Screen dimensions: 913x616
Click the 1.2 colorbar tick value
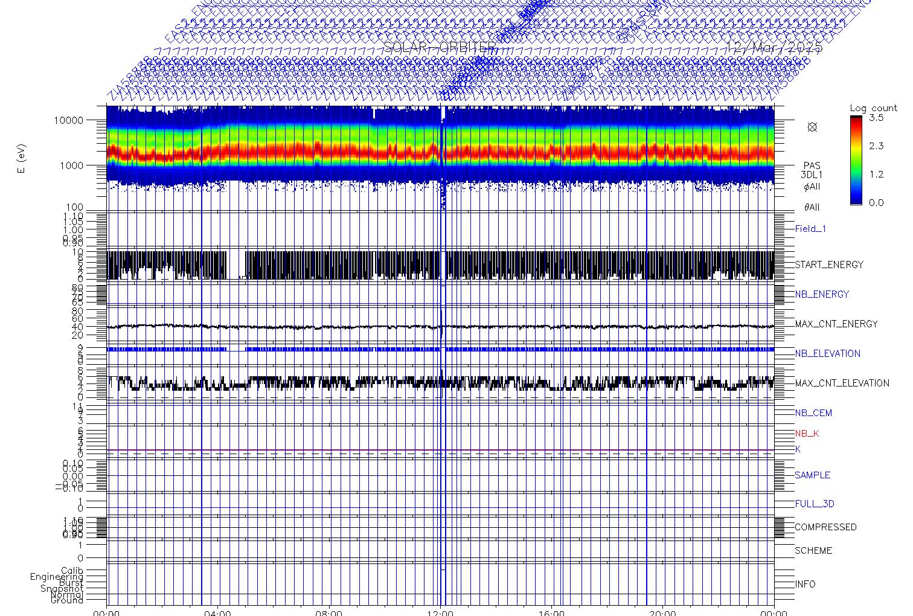pos(876,175)
